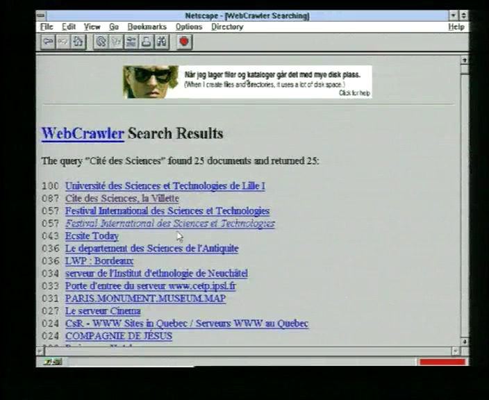Open the Le serveur Cinema link
The image size is (489, 400).
pos(103,311)
